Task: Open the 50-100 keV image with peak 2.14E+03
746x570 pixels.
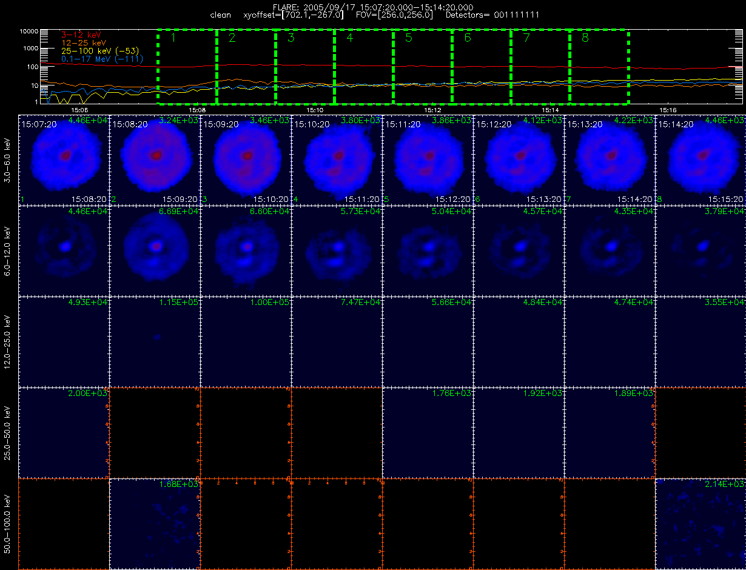Action: (701, 523)
